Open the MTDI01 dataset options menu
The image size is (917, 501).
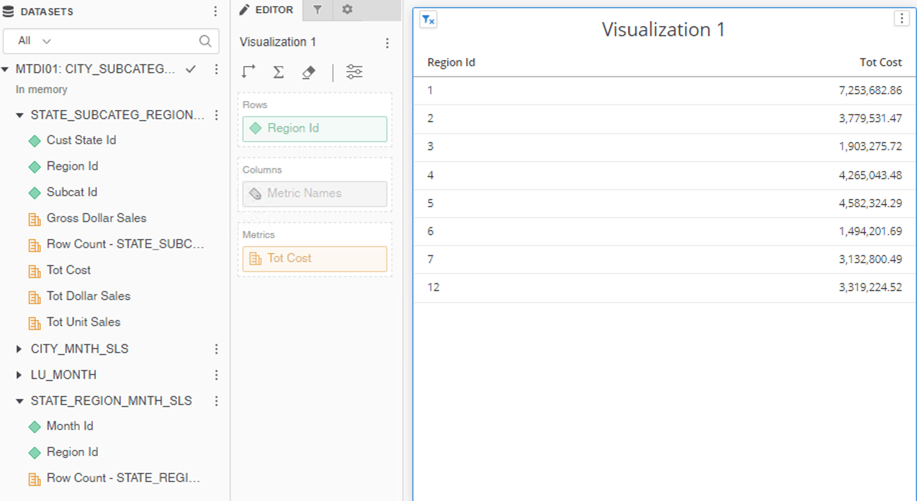pos(216,69)
